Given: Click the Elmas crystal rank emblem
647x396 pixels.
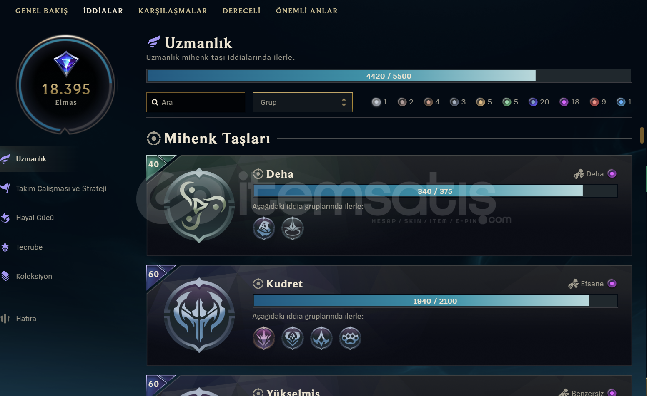Looking at the screenshot, I should coord(66,64).
